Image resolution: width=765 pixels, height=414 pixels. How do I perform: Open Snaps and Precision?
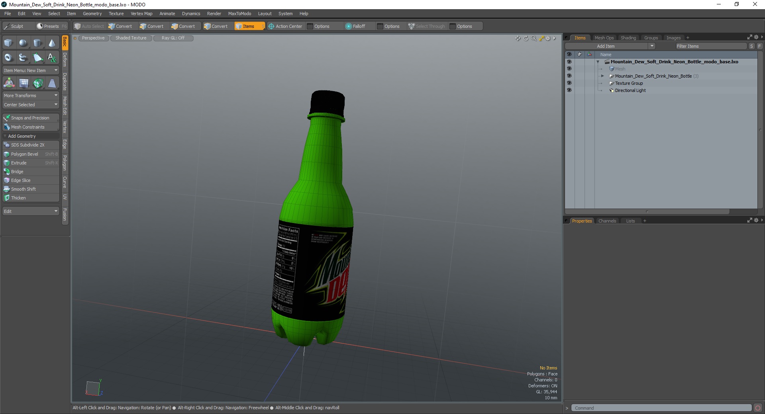(31, 118)
